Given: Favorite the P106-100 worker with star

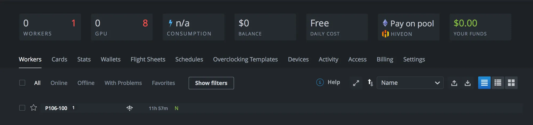Looking at the screenshot, I should (34, 108).
